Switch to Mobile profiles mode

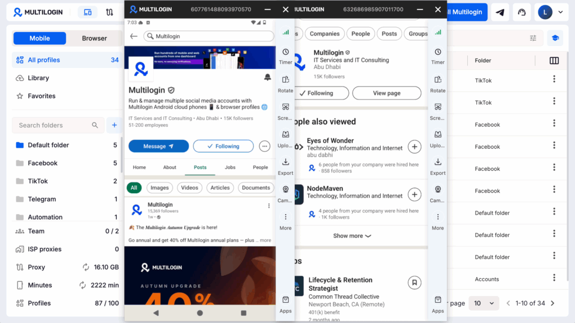40,38
